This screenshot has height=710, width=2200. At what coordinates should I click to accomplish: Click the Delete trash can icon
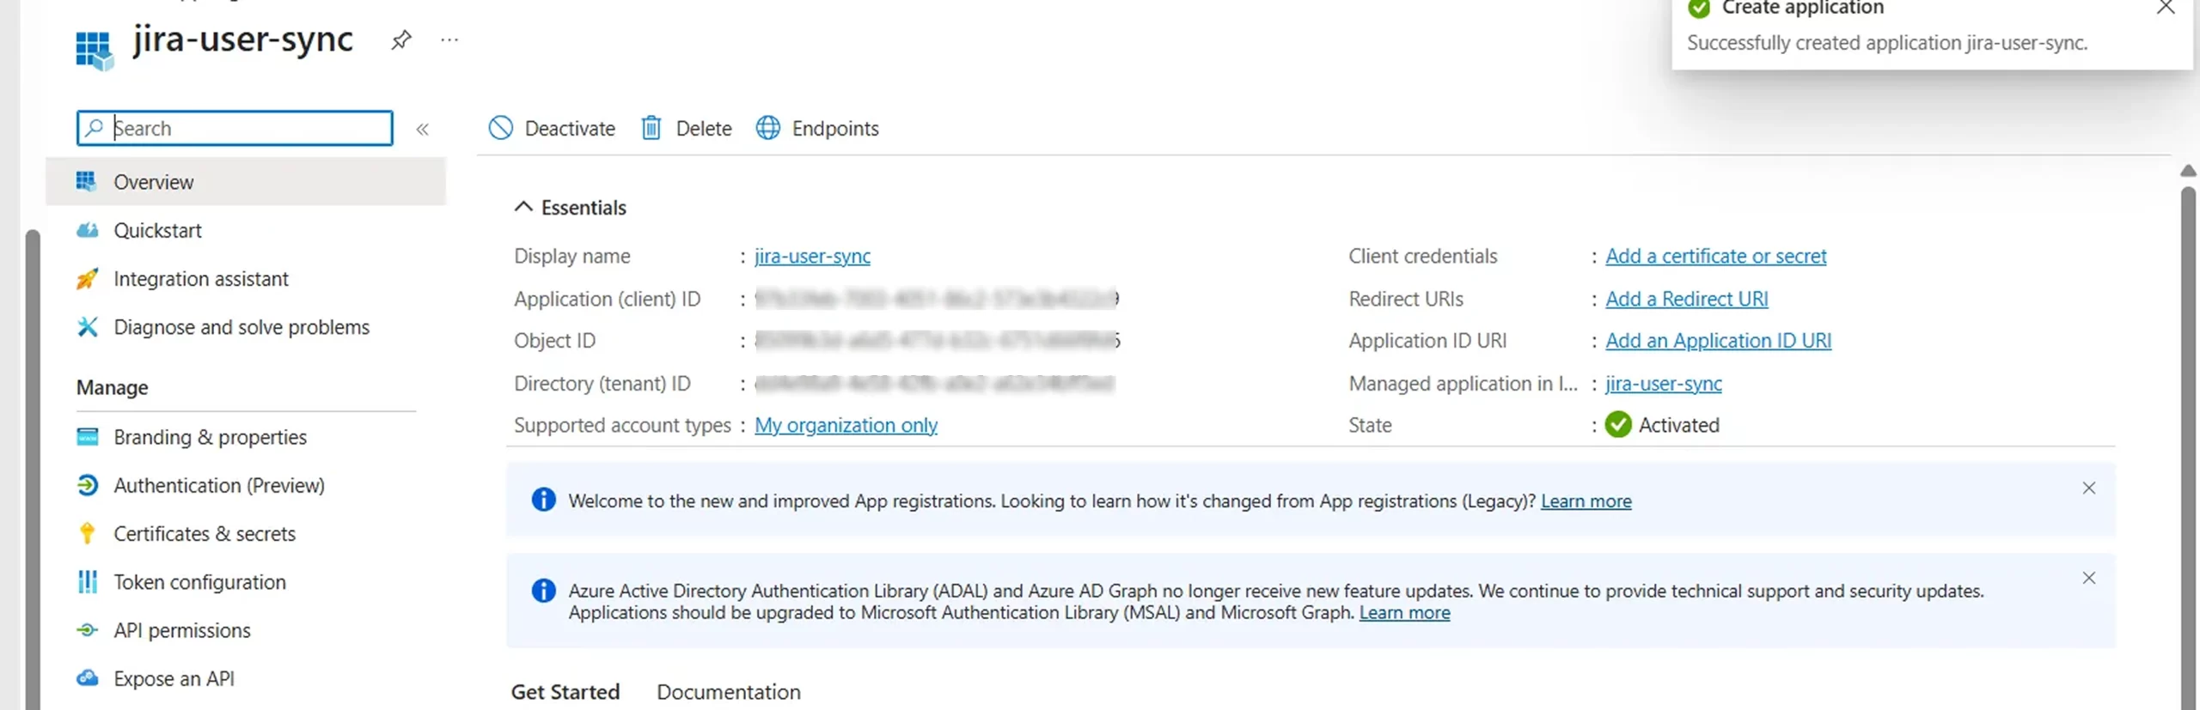pos(651,128)
